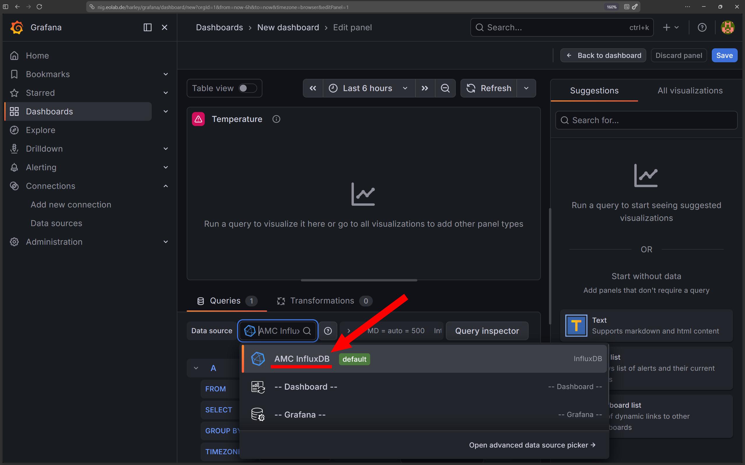Switch to the Suggestions tab
This screenshot has height=465, width=745.
594,90
